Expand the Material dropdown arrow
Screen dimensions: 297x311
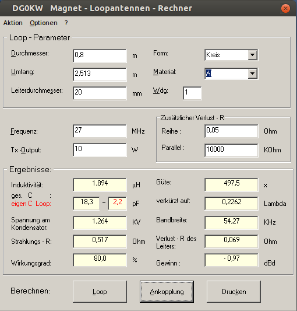point(253,74)
